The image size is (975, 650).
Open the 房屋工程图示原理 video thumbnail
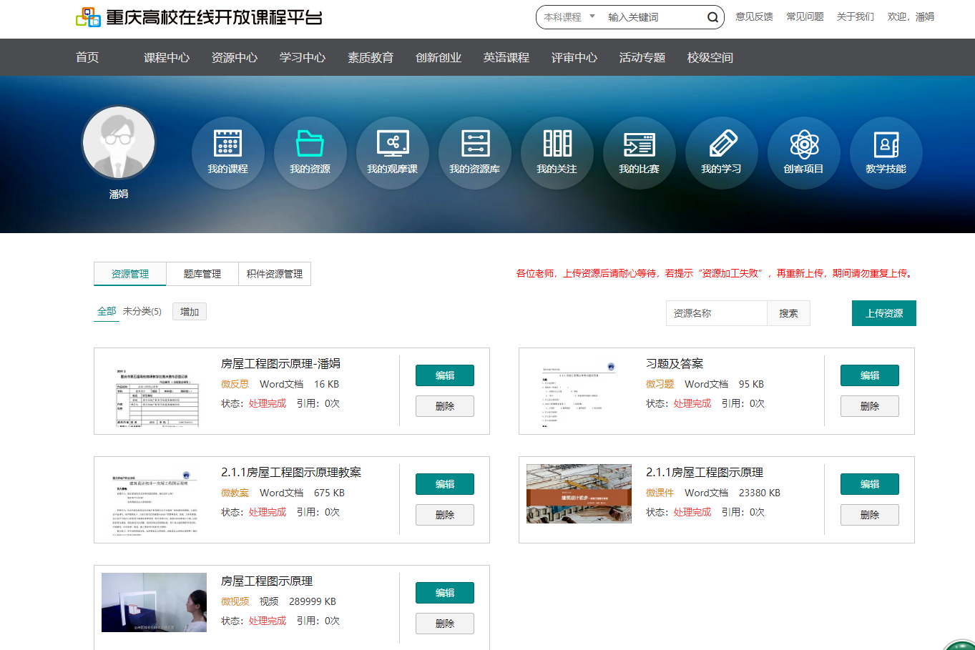pos(154,602)
